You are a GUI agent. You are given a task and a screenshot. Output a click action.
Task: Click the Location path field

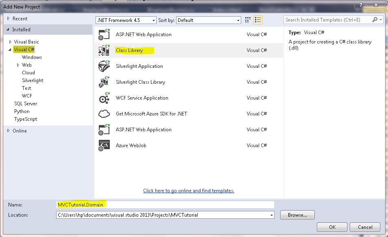(165, 215)
